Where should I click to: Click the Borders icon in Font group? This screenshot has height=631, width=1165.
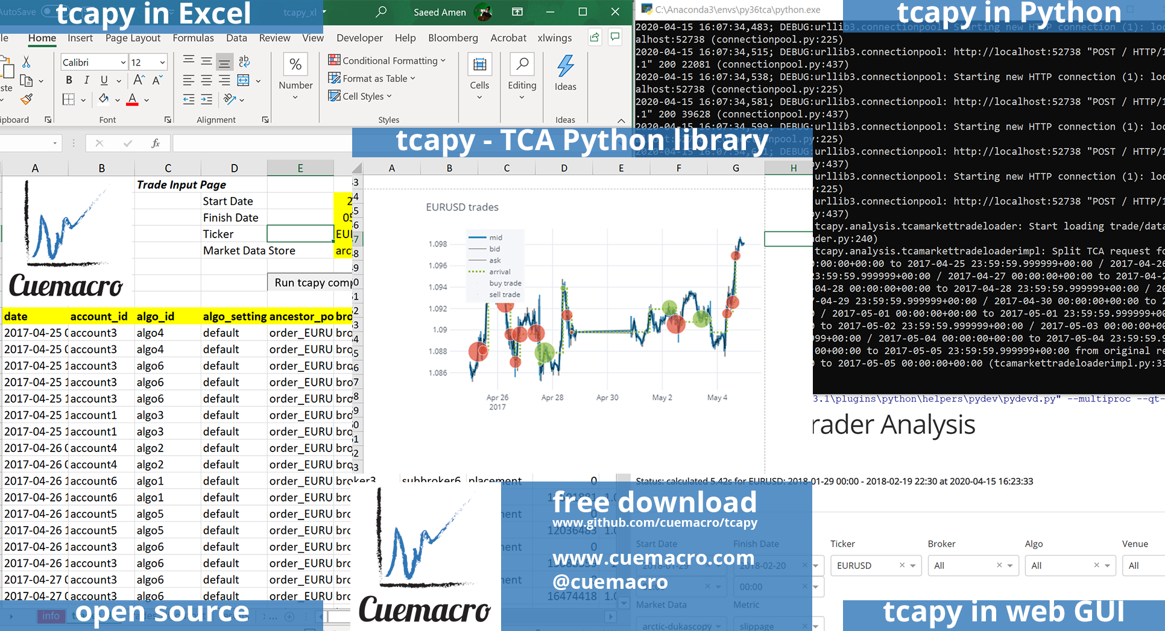coord(69,99)
